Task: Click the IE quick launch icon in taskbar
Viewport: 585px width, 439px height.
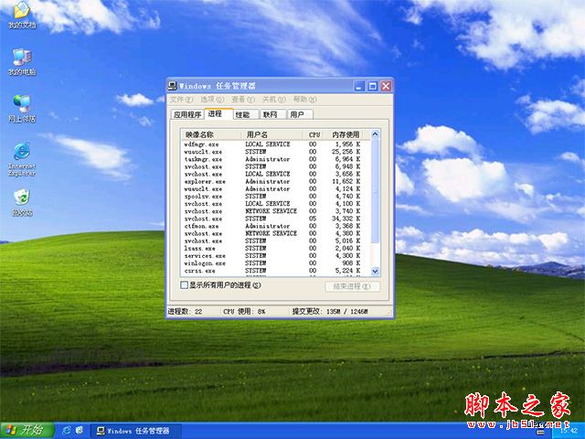Action: pos(67,431)
